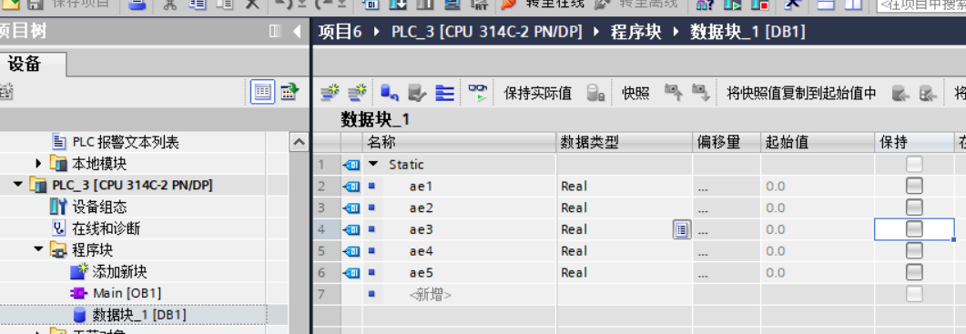
Task: Click the expand all rows icon
Action: click(x=445, y=93)
